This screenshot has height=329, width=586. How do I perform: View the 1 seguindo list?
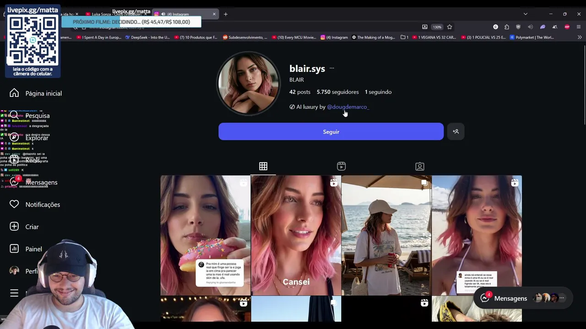coord(378,92)
